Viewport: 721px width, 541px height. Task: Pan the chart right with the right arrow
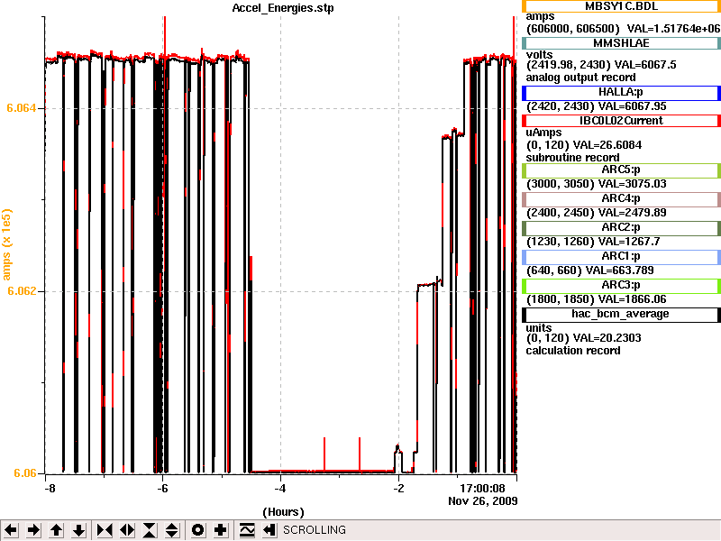click(33, 530)
